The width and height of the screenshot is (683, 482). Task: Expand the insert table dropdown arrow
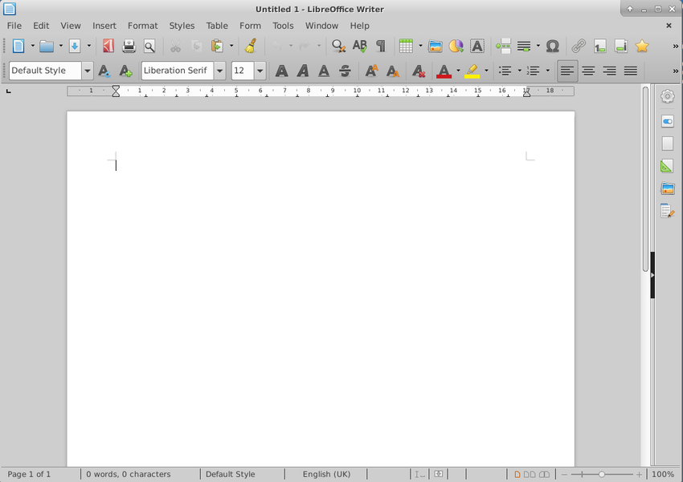[x=420, y=46]
